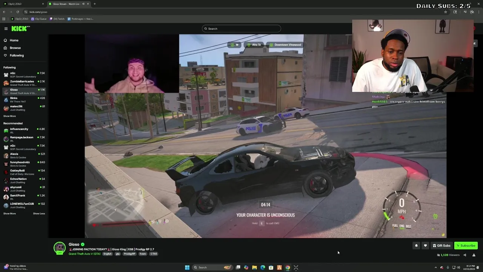
Task: Go to Home in Kick sidebar
Action: tap(24, 40)
